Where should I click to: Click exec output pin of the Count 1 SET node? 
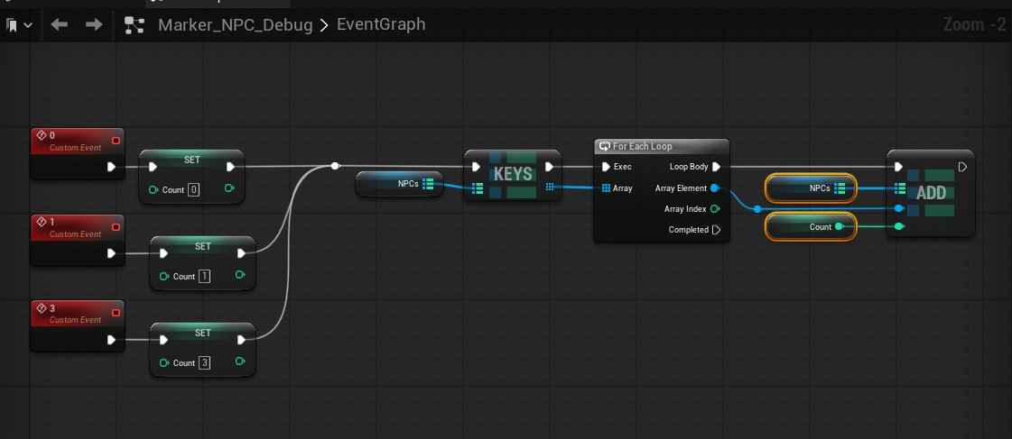pos(241,253)
